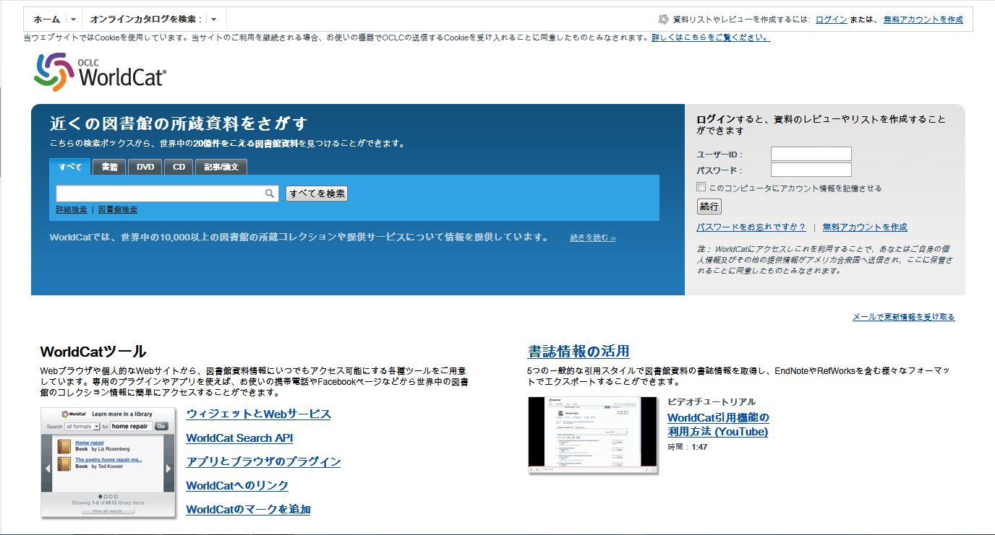Click the ユーザーID input field
This screenshot has height=535, width=995.
(x=811, y=154)
